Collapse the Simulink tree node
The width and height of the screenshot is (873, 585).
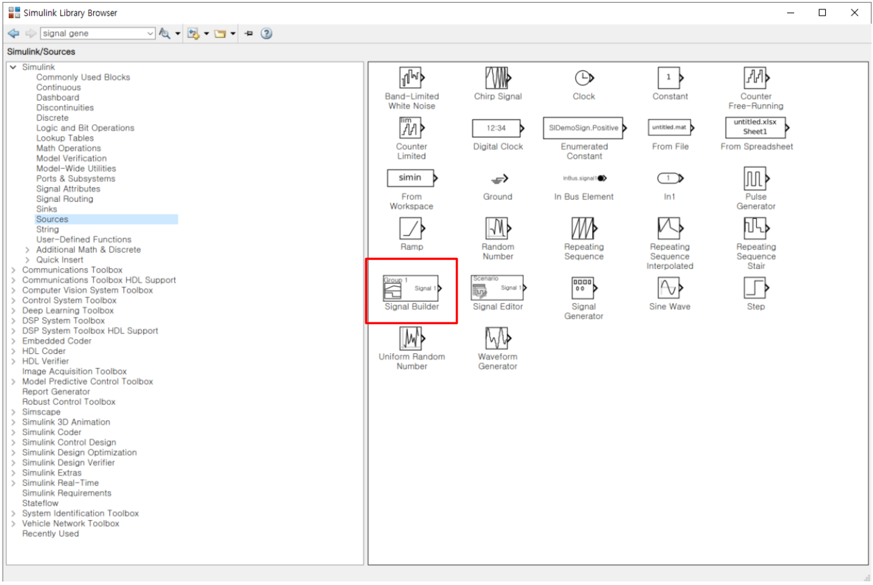coord(12,67)
